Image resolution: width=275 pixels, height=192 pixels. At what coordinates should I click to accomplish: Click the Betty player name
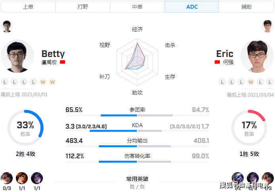pos(53,54)
